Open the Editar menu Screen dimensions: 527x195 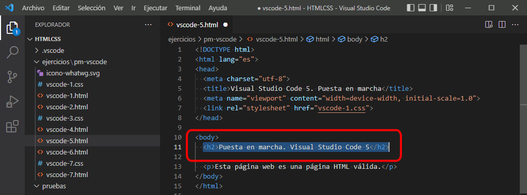[x=61, y=8]
